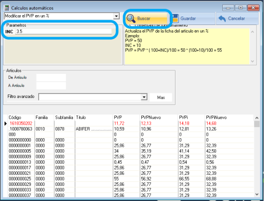
Task: Click the magnifying glass icon in Buscar
Action: point(131,19)
